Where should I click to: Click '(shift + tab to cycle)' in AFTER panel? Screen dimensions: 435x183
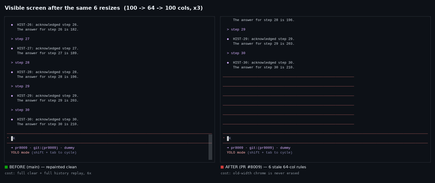(x=270, y=152)
